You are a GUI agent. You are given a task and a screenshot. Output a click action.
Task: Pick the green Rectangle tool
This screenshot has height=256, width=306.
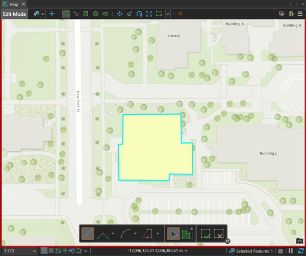[x=86, y=14]
